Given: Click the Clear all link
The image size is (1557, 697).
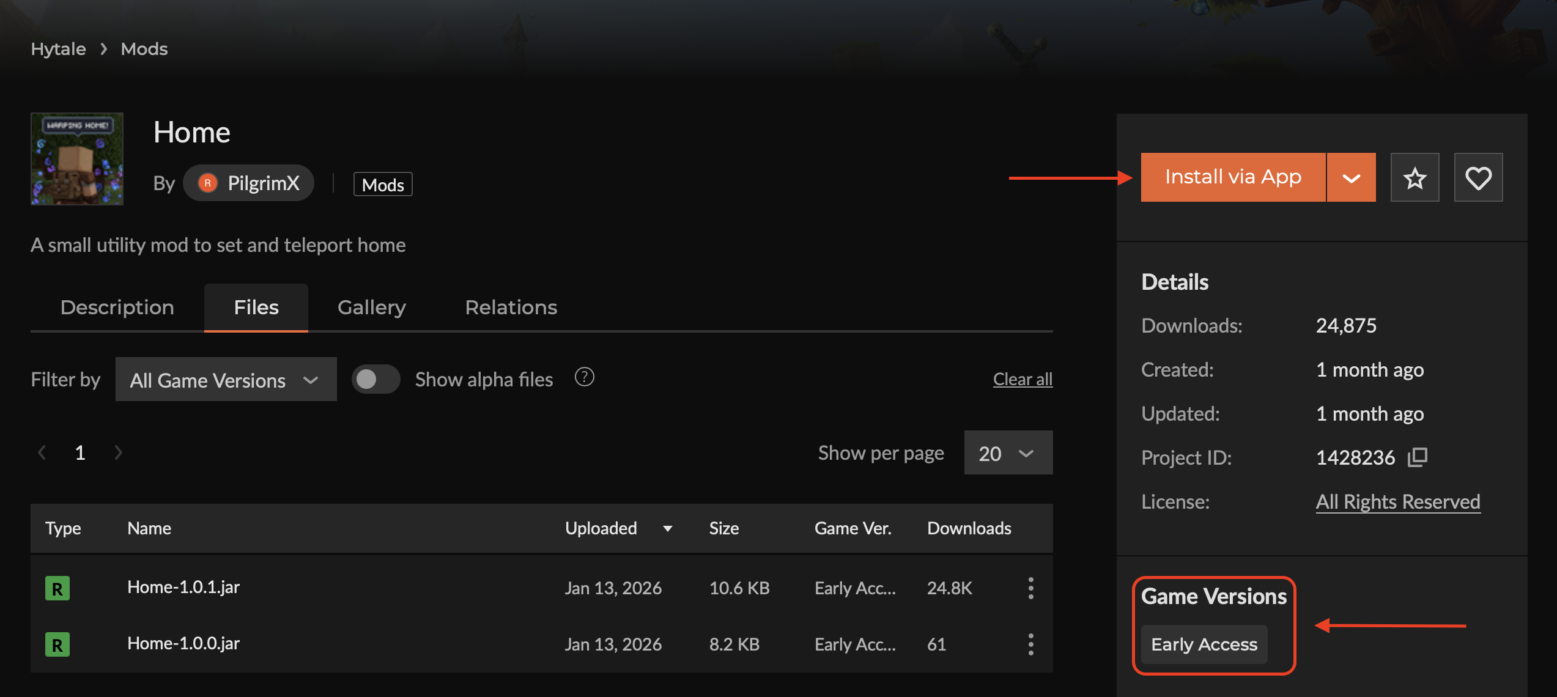Looking at the screenshot, I should [x=1023, y=380].
